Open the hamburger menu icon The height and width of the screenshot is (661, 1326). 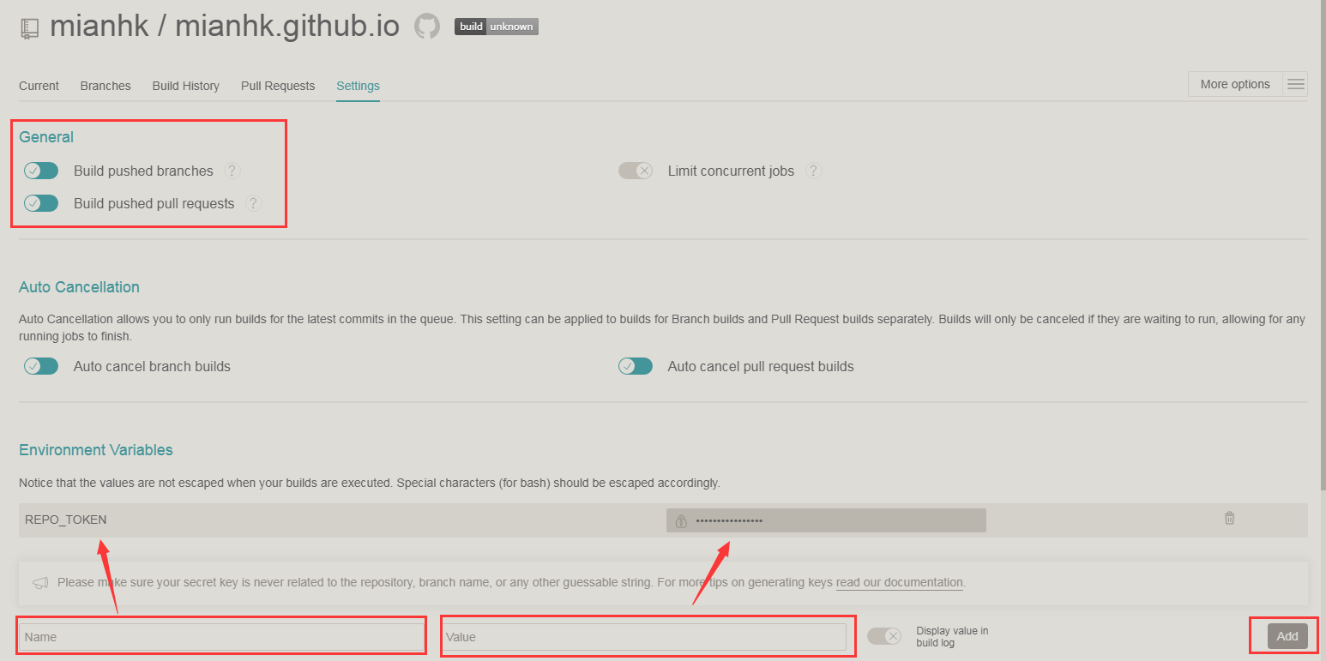tap(1296, 84)
